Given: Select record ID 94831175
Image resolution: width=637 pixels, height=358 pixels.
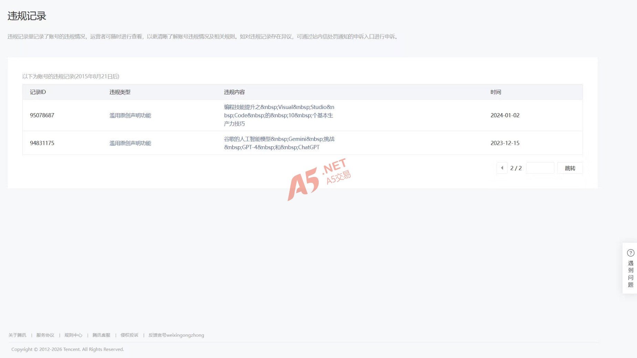Looking at the screenshot, I should click(42, 143).
